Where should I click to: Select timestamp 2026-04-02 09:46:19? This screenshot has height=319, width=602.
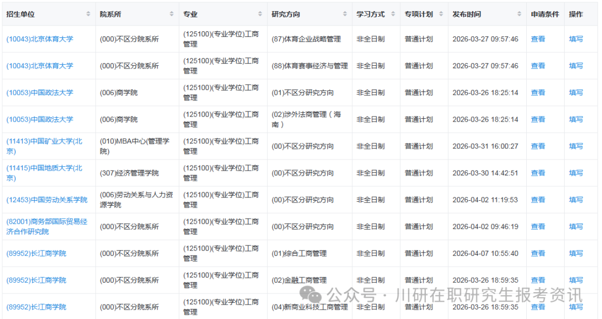[486, 227]
